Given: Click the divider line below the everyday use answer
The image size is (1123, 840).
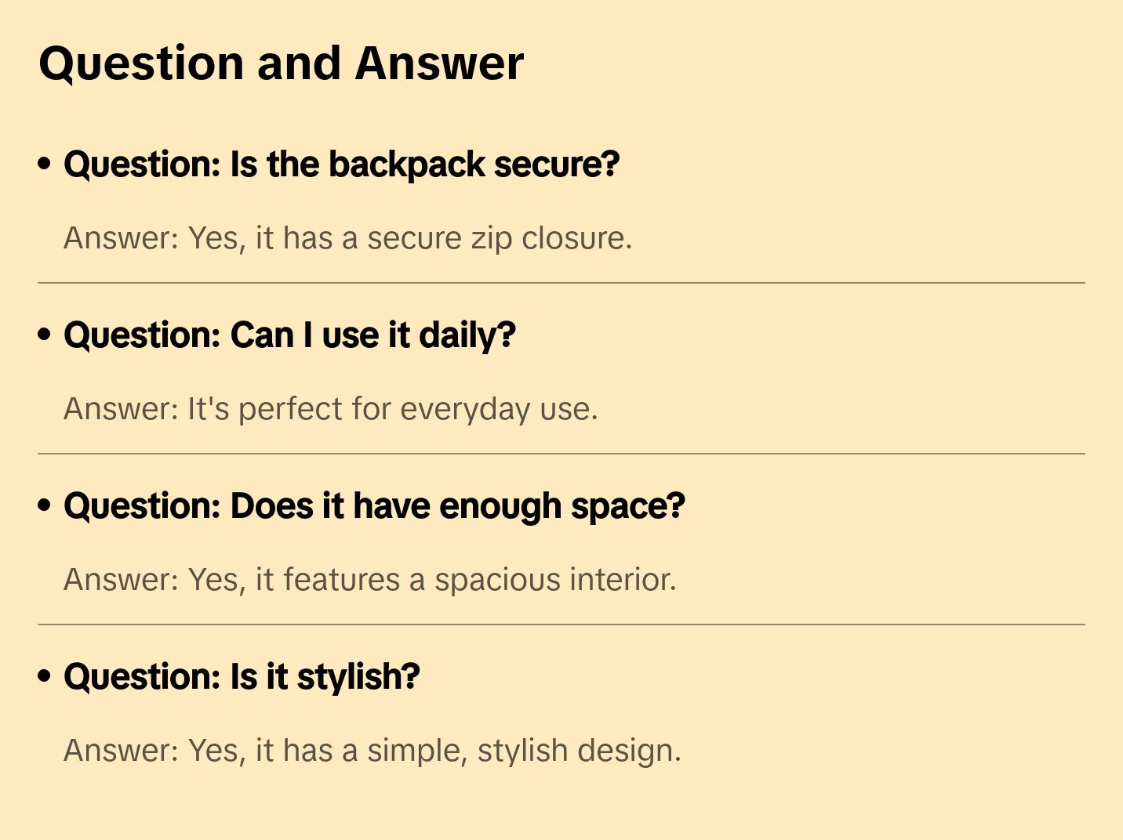Looking at the screenshot, I should pyautogui.click(x=561, y=454).
